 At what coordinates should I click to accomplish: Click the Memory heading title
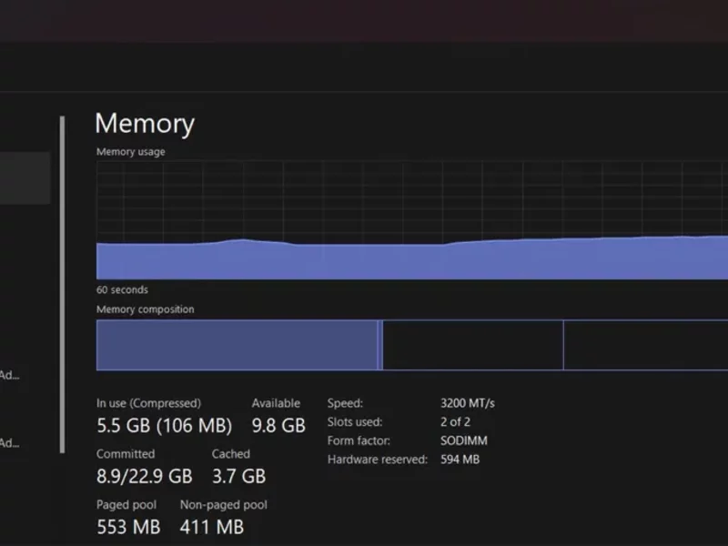(x=144, y=124)
